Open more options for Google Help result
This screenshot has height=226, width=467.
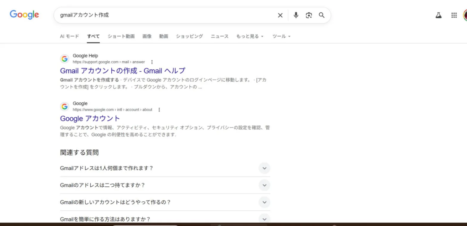pos(152,62)
